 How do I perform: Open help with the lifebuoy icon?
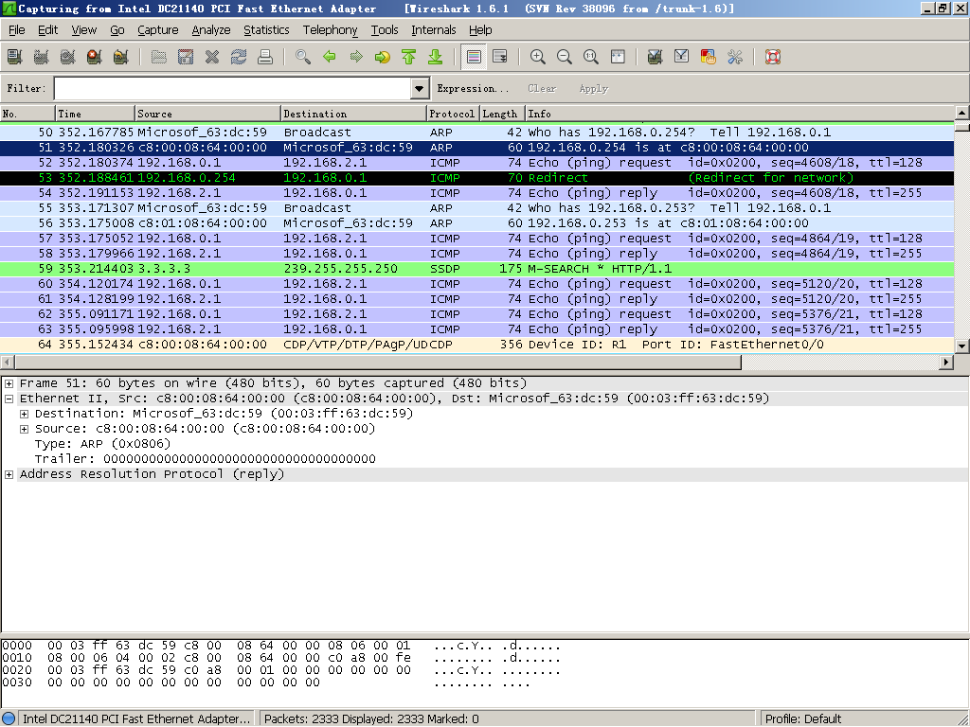[x=773, y=57]
